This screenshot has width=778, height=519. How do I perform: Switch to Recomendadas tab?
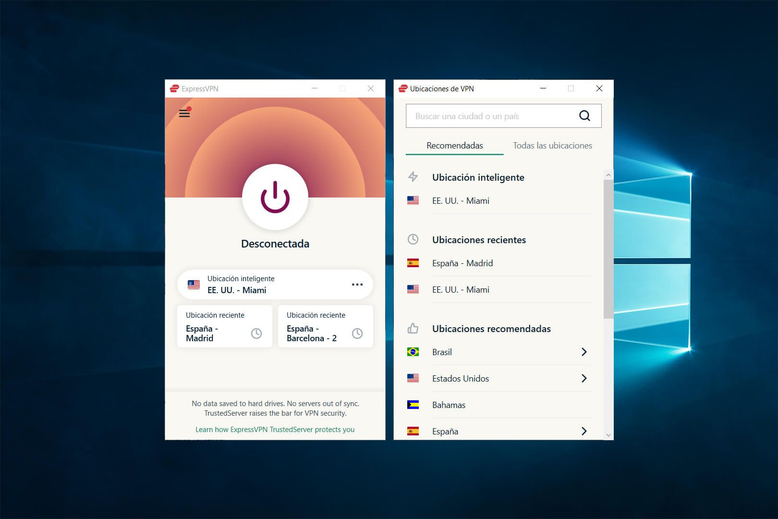point(454,146)
